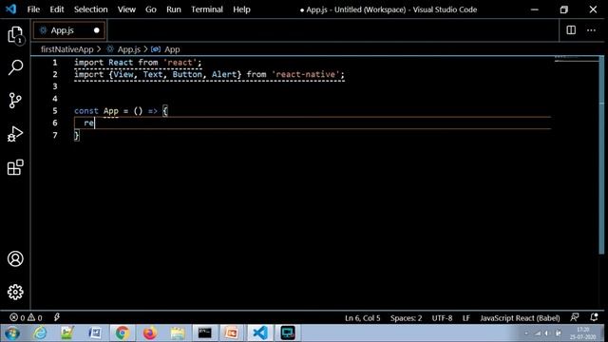The height and width of the screenshot is (342, 608).
Task: Split the editor to the right
Action: pos(571,30)
